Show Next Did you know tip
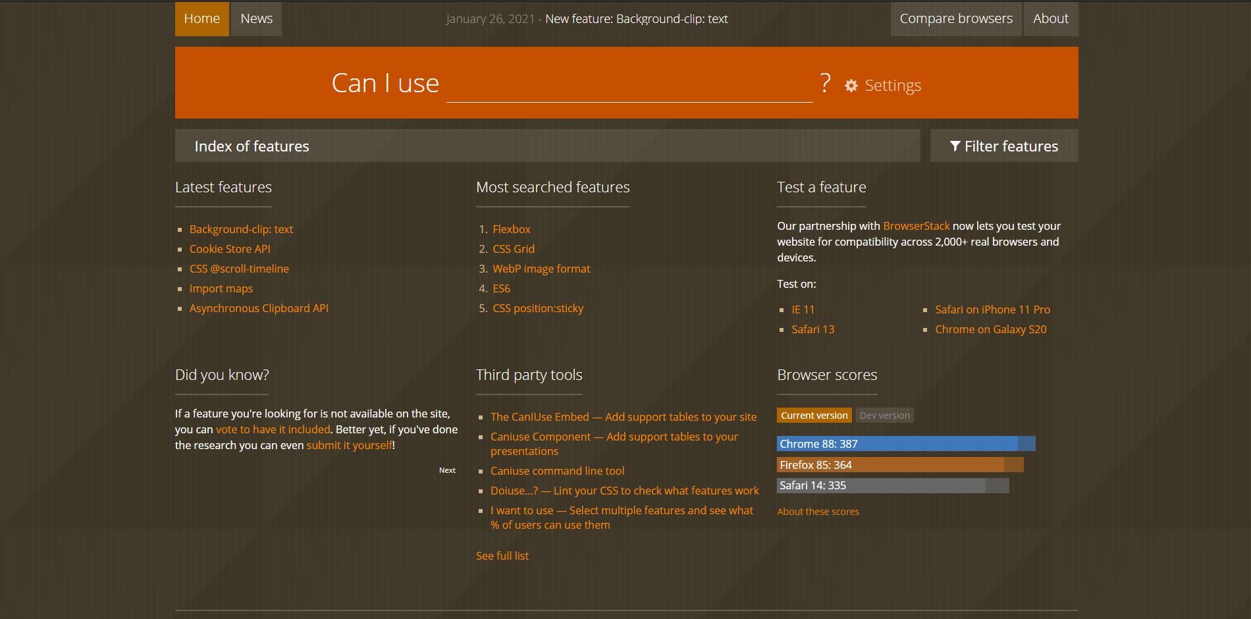This screenshot has width=1251, height=619. 447,470
